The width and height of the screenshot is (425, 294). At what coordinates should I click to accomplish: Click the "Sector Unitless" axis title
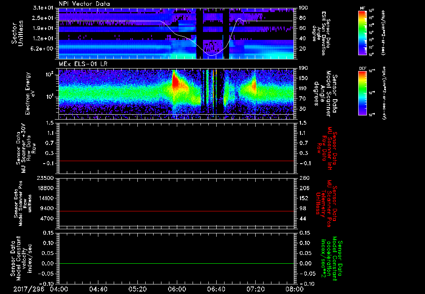coord(17,33)
